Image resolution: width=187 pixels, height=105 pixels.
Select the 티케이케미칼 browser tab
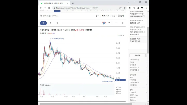[x=54, y=3]
